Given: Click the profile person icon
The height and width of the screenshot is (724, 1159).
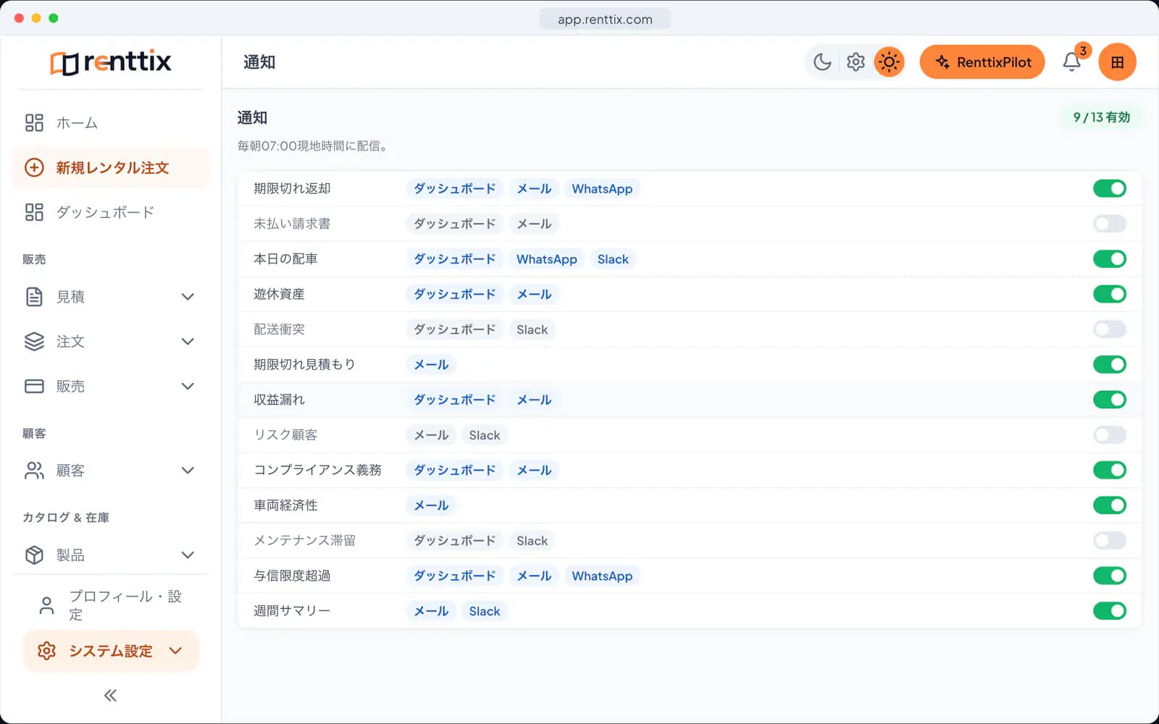Looking at the screenshot, I should [47, 605].
